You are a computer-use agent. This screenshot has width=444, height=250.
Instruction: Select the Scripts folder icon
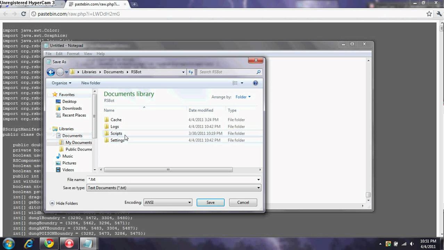coord(107,133)
